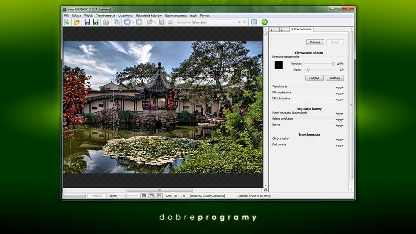Expand the Filtr bilateralny section

click(x=340, y=100)
